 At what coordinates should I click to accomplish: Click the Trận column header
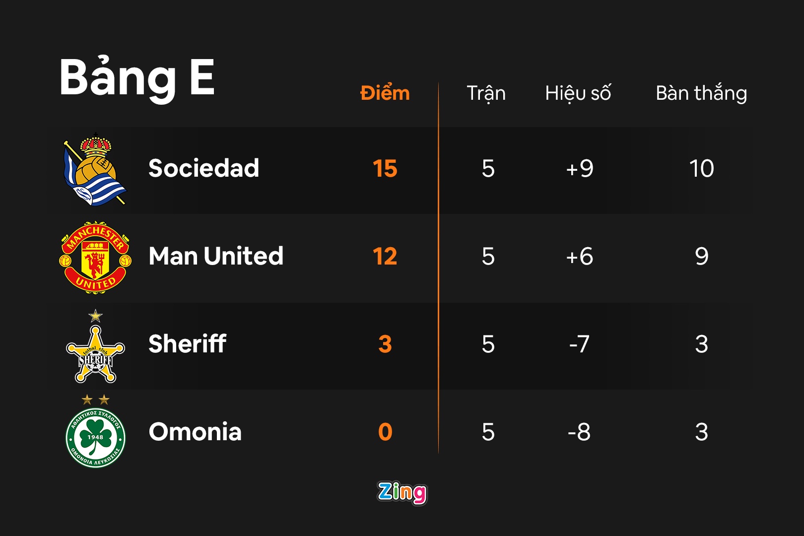pyautogui.click(x=486, y=93)
